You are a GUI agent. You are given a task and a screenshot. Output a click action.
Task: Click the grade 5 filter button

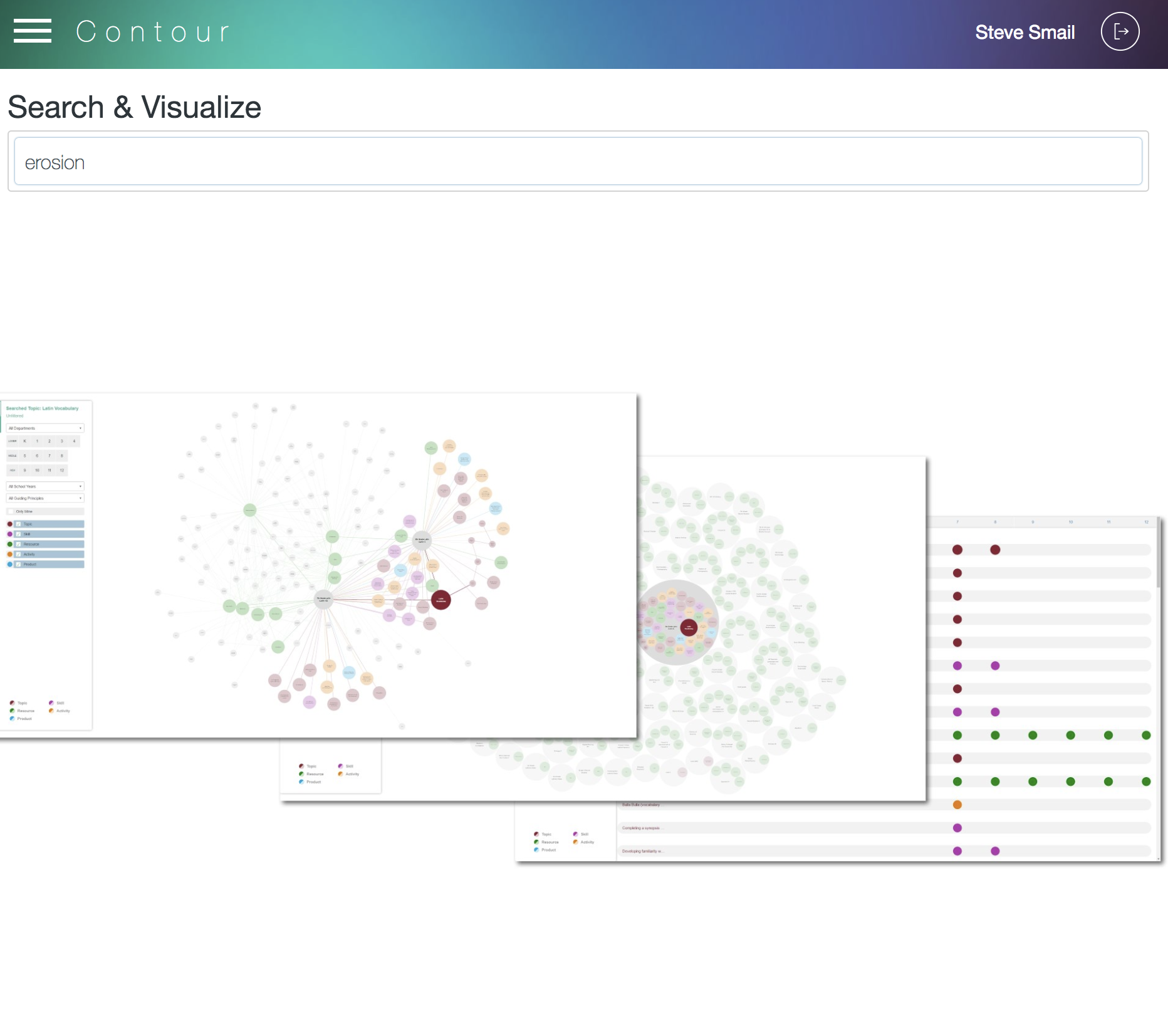24,456
